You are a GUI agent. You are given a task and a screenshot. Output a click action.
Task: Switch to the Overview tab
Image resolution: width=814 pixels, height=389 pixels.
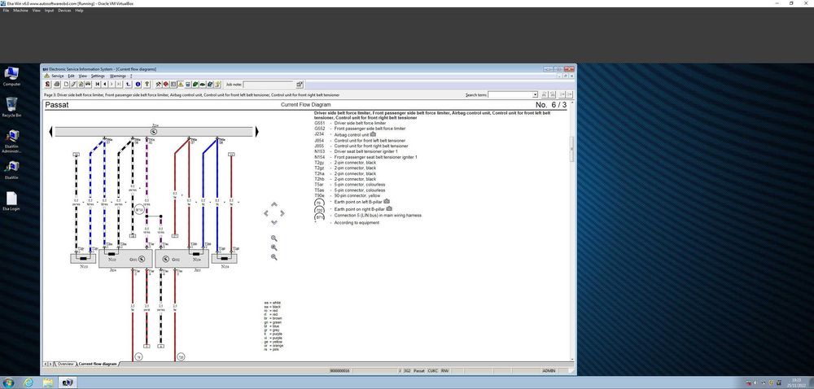tap(65, 364)
